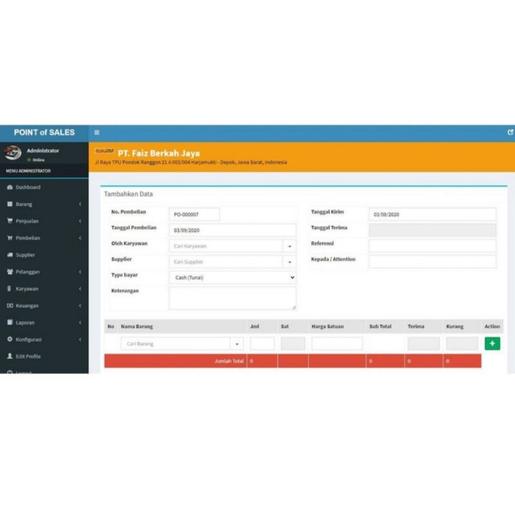Open the MENU ADMINISTRATOR section
Screen dimensions: 515x515
click(28, 171)
